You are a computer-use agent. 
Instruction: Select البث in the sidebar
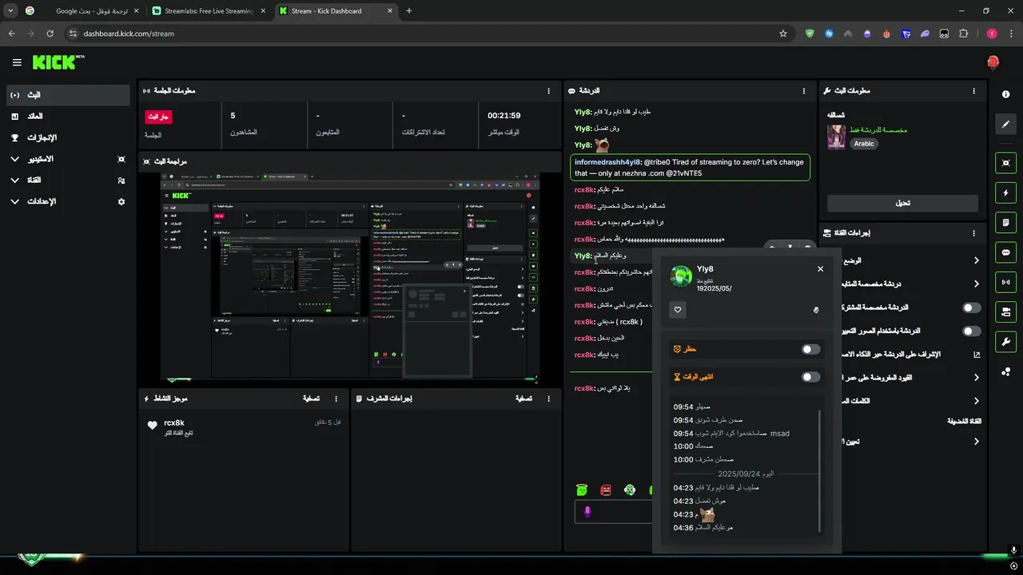pos(68,95)
